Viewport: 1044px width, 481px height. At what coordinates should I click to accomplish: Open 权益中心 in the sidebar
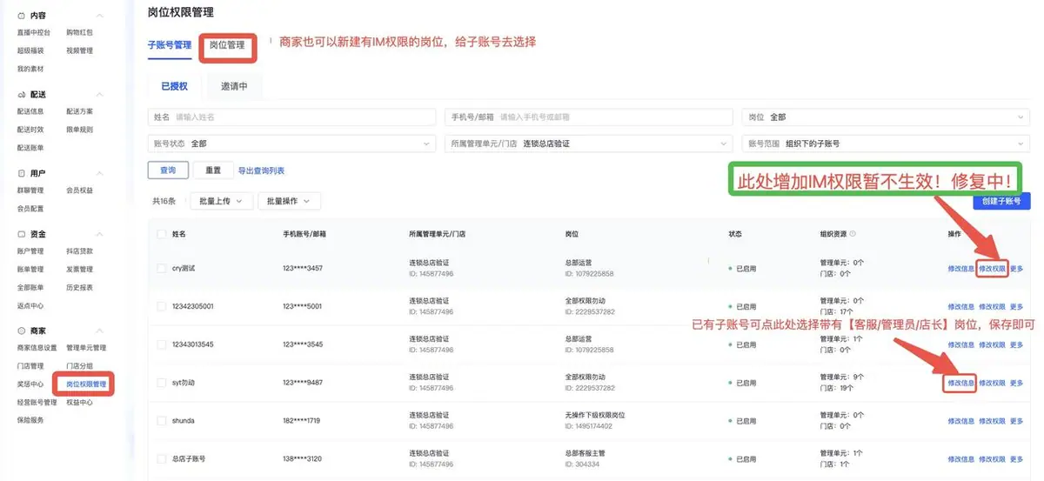(79, 402)
